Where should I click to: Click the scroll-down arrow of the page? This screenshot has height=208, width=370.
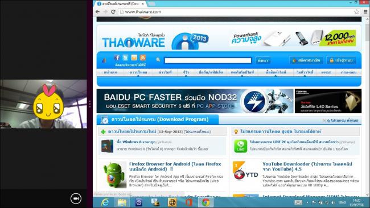367,194
